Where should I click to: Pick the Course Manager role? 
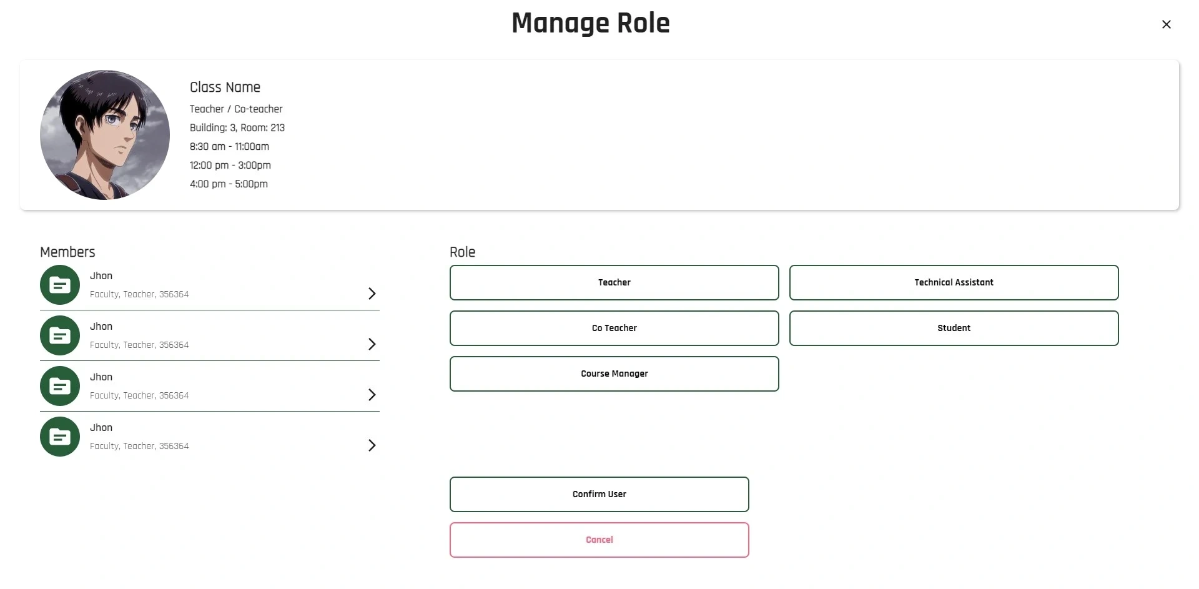click(x=614, y=374)
